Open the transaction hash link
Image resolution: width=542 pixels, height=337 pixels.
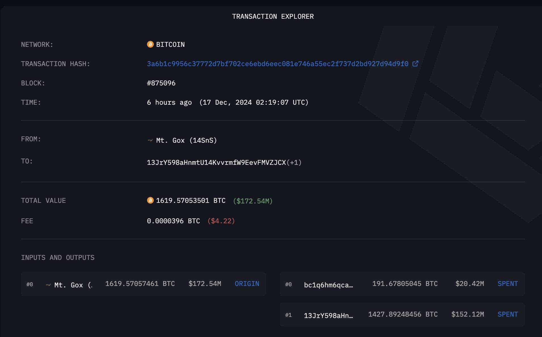tap(277, 64)
